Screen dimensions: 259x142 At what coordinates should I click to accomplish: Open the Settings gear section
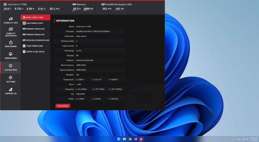[11, 79]
